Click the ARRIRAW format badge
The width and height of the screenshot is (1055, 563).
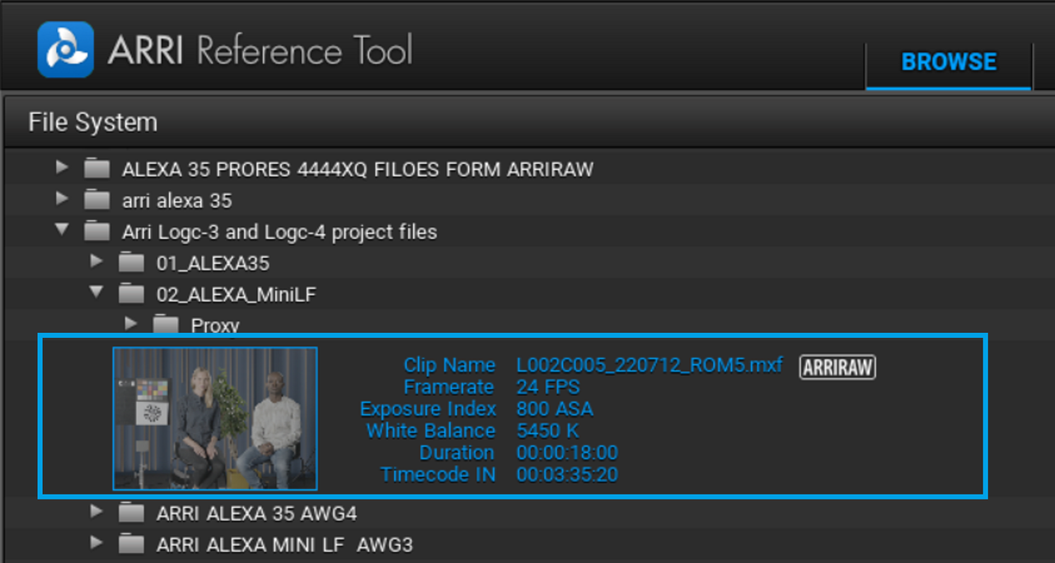[837, 368]
